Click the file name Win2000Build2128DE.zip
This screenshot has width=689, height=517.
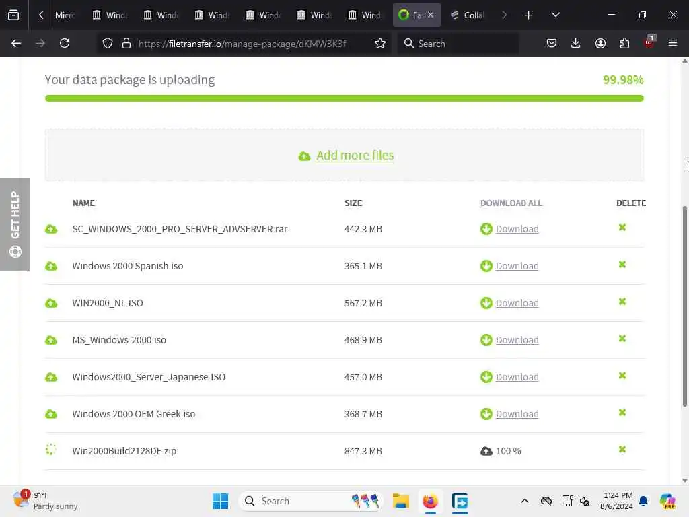(x=124, y=451)
